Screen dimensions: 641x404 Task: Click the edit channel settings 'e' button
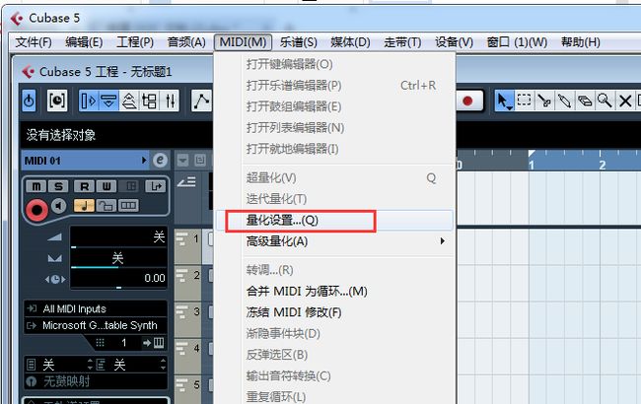point(160,161)
